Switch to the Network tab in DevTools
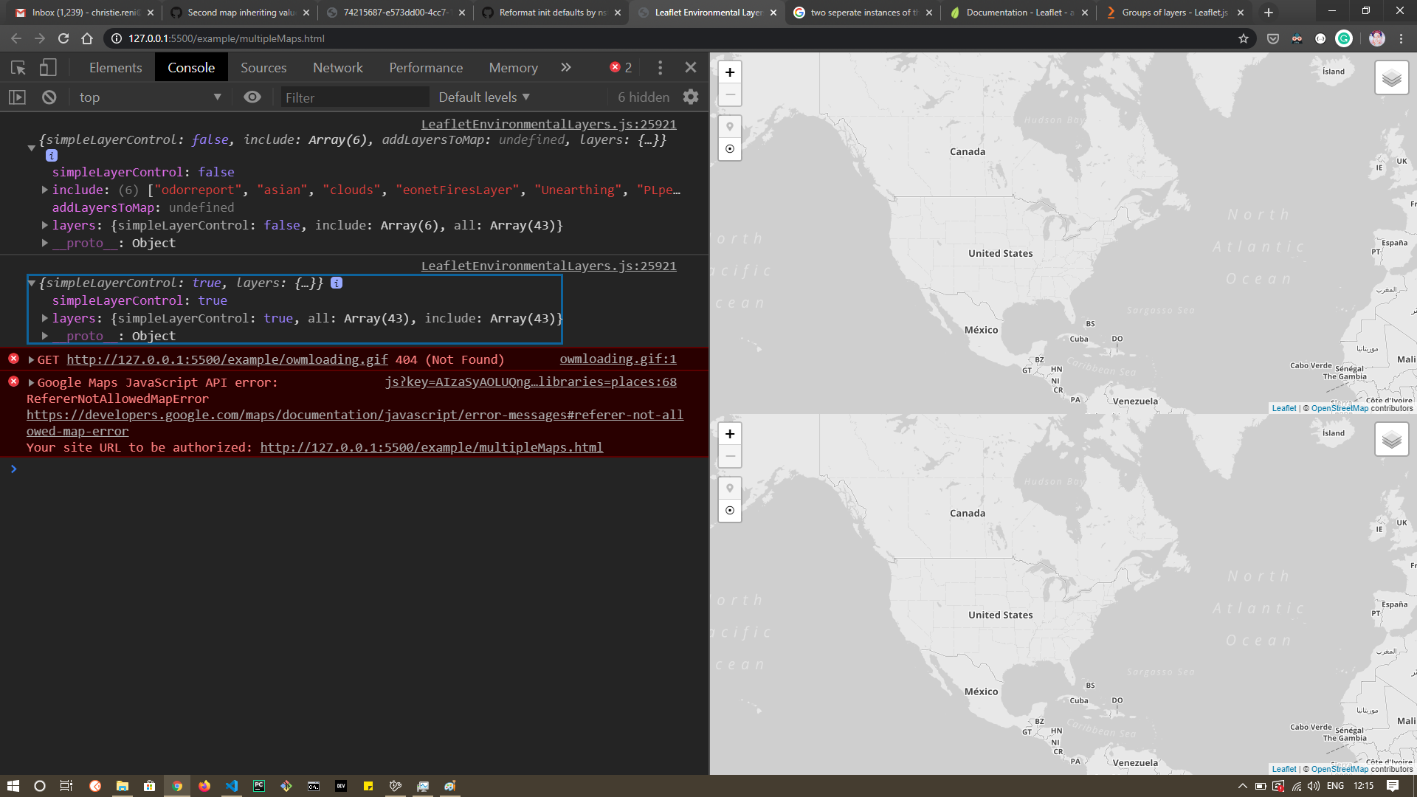 [337, 67]
